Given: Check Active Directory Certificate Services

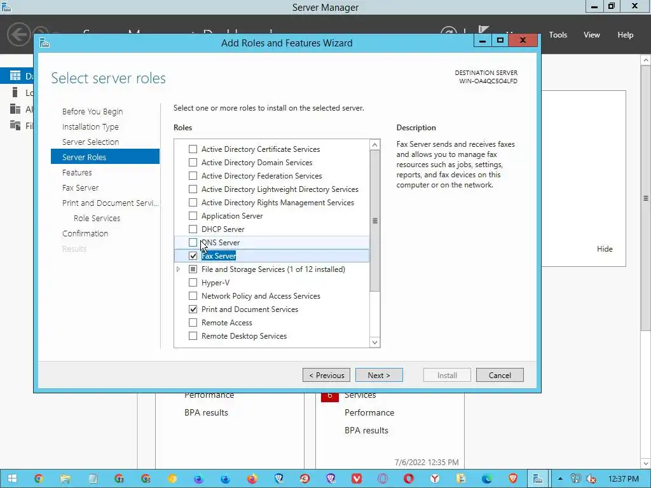Looking at the screenshot, I should coord(193,149).
